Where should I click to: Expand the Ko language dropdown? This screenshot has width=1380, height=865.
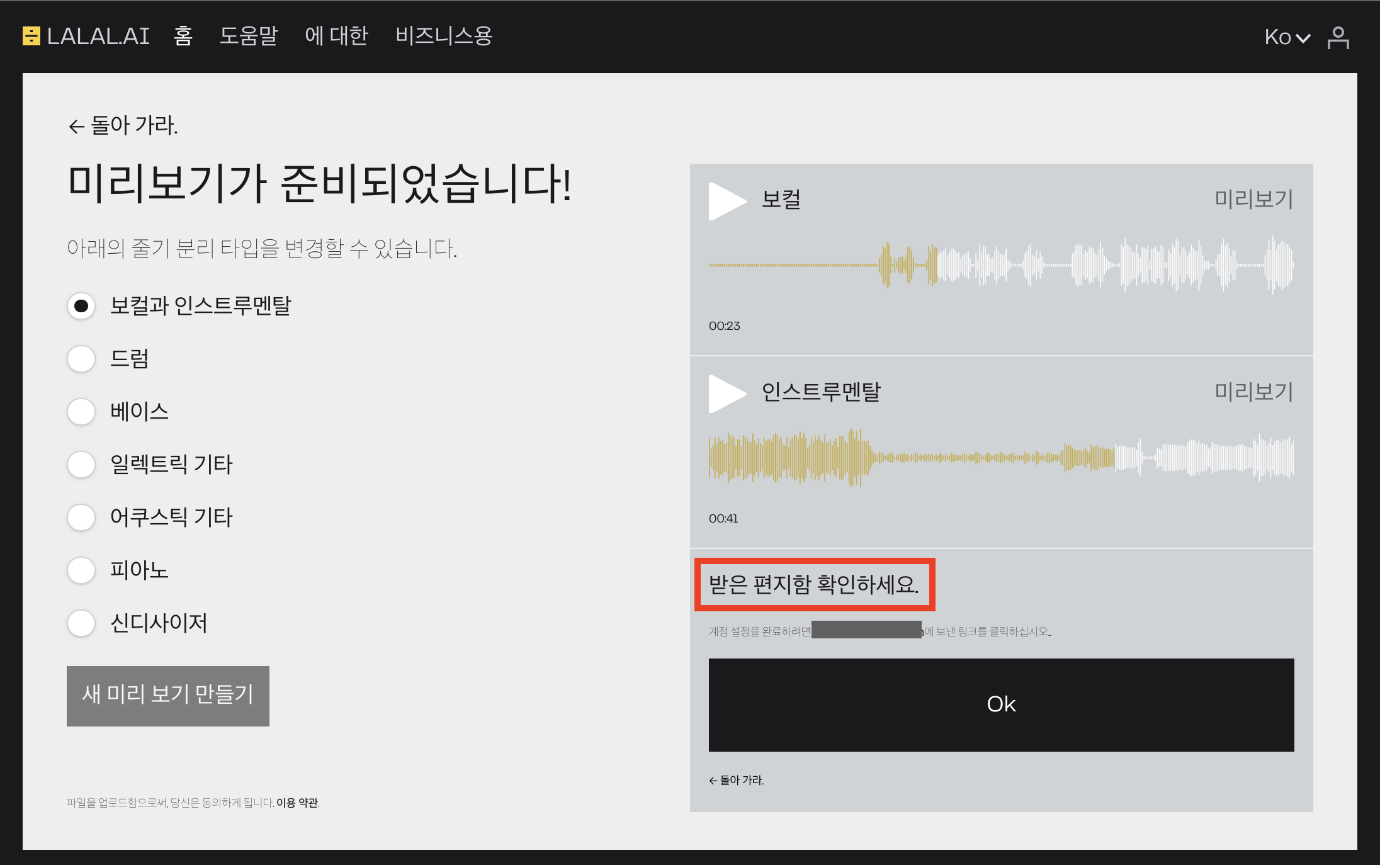1287,37
